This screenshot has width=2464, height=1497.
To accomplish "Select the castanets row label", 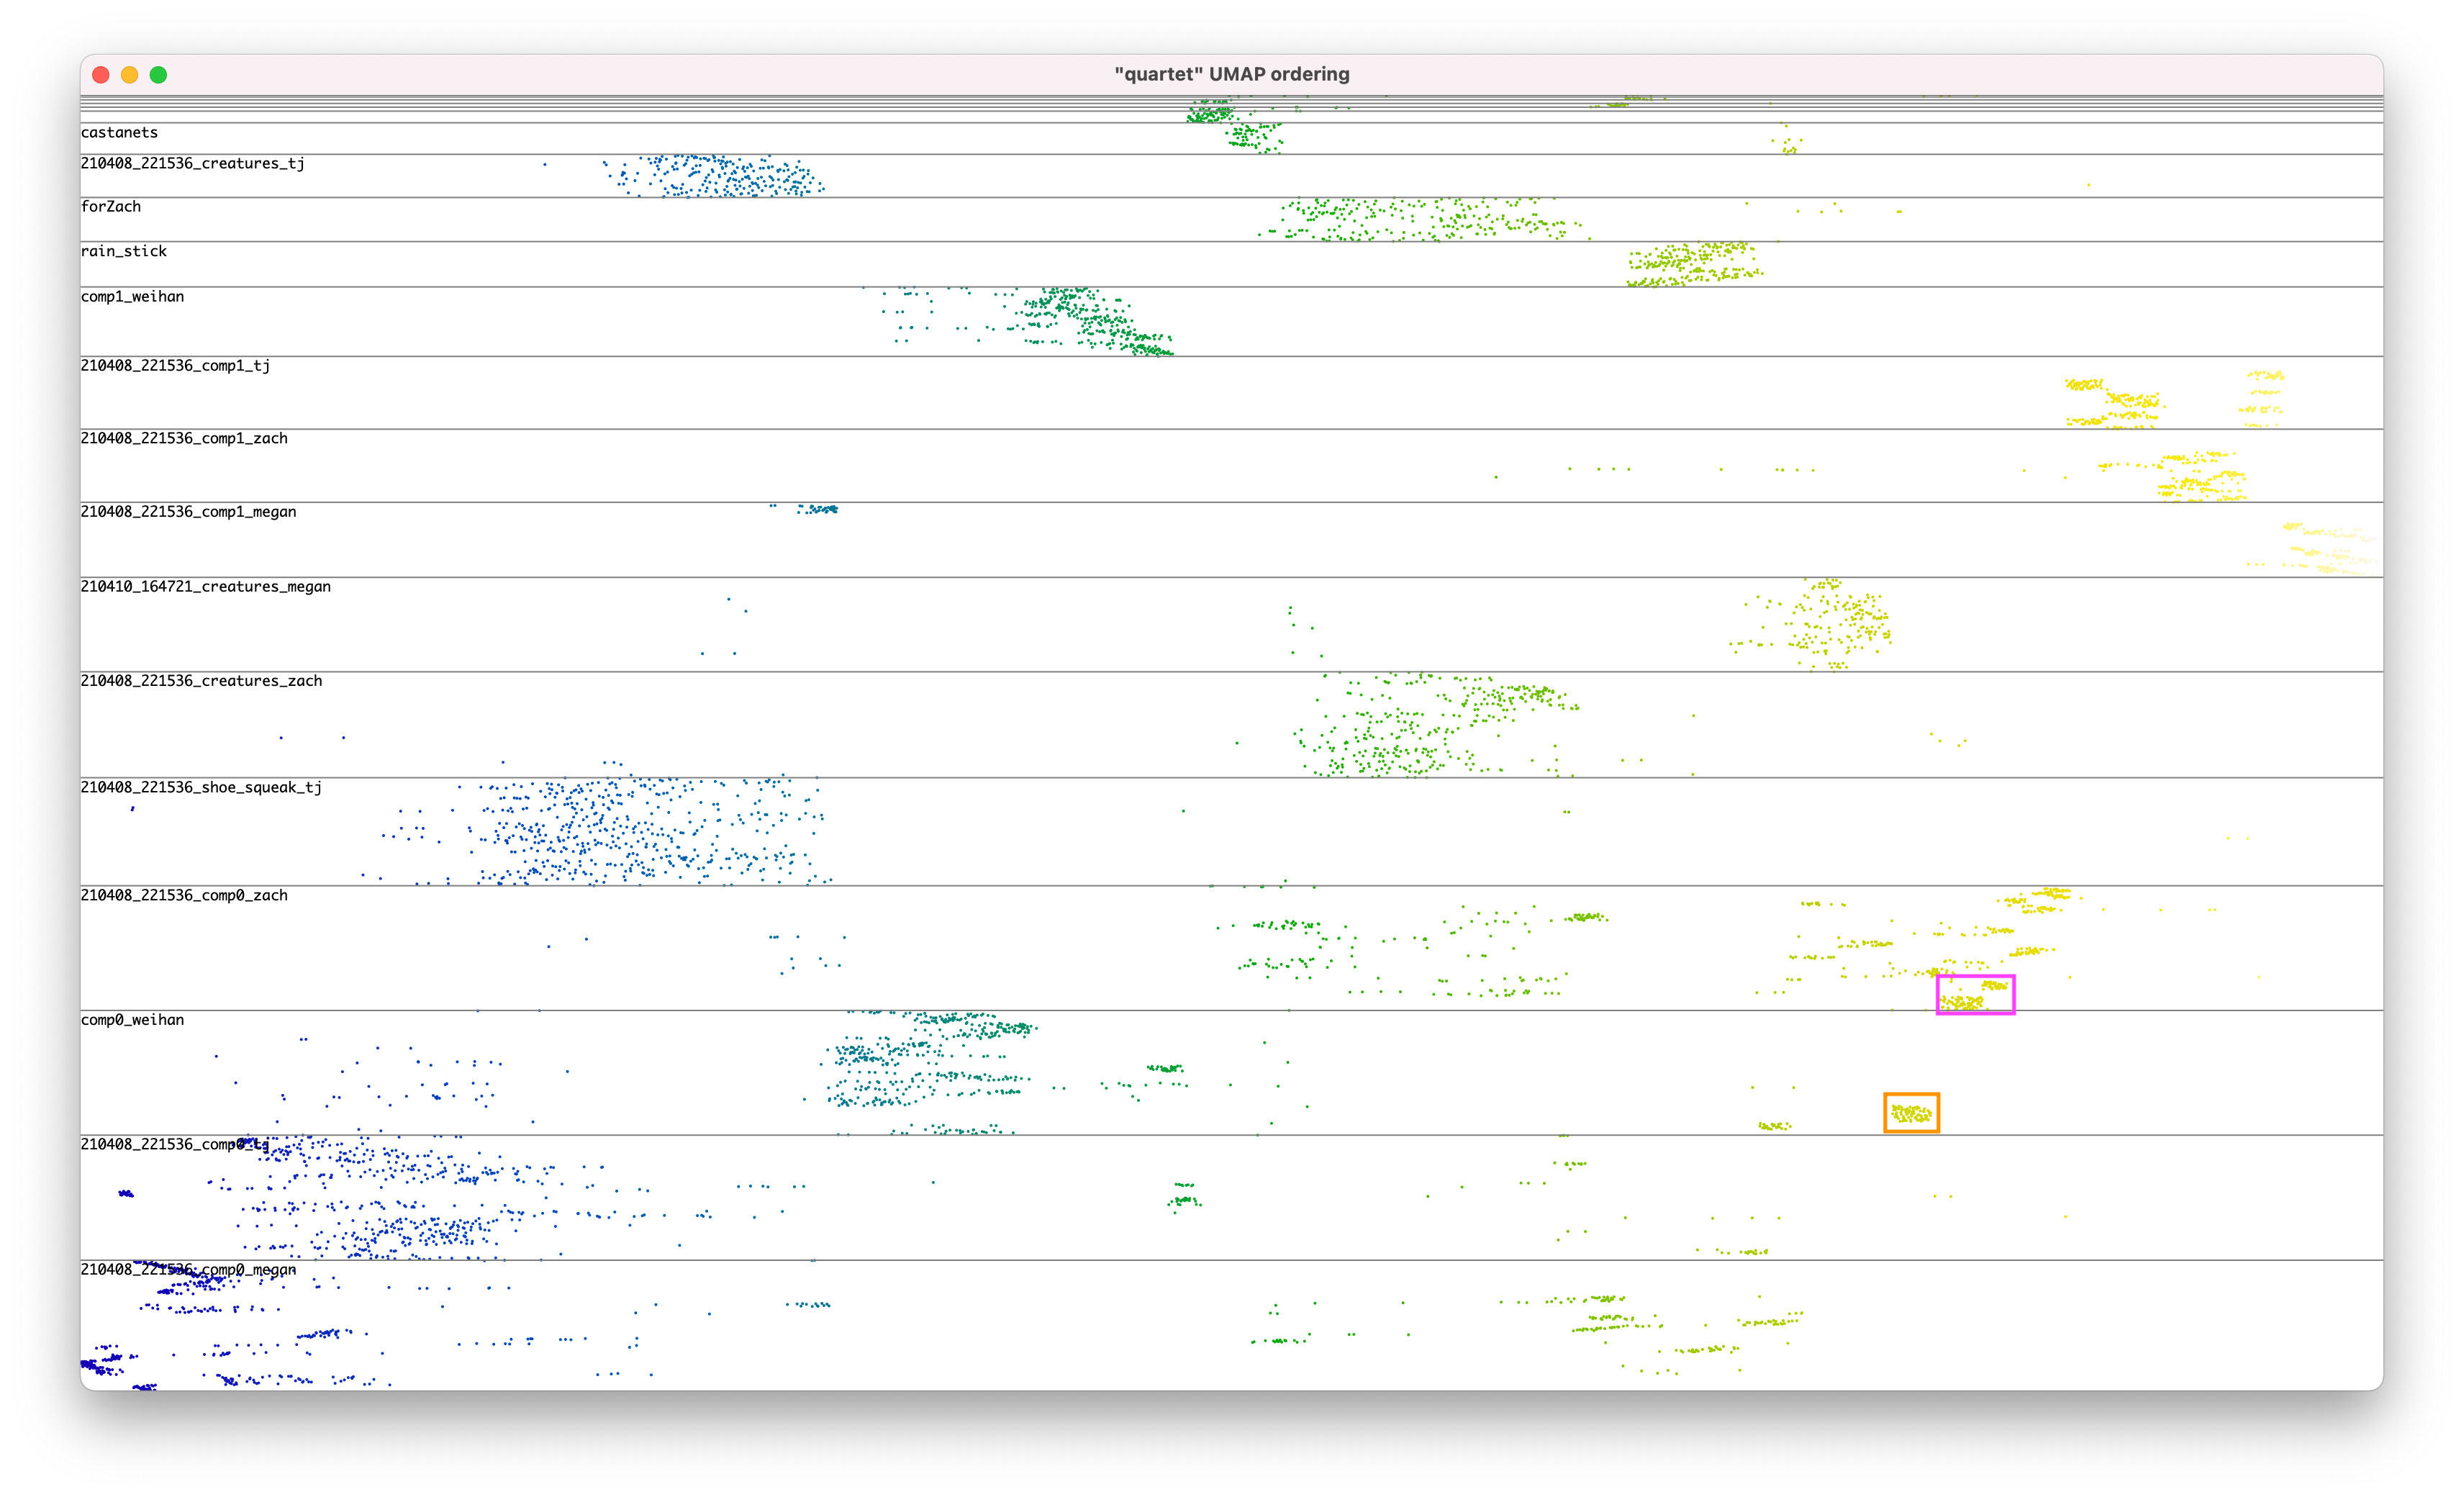I will pos(119,133).
